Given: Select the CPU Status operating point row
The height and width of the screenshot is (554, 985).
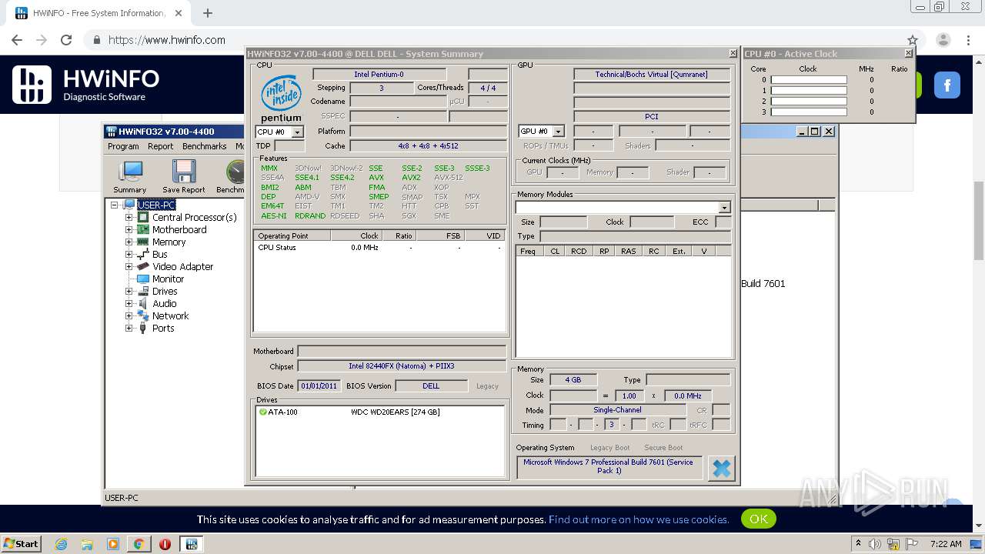Looking at the screenshot, I should [x=379, y=248].
